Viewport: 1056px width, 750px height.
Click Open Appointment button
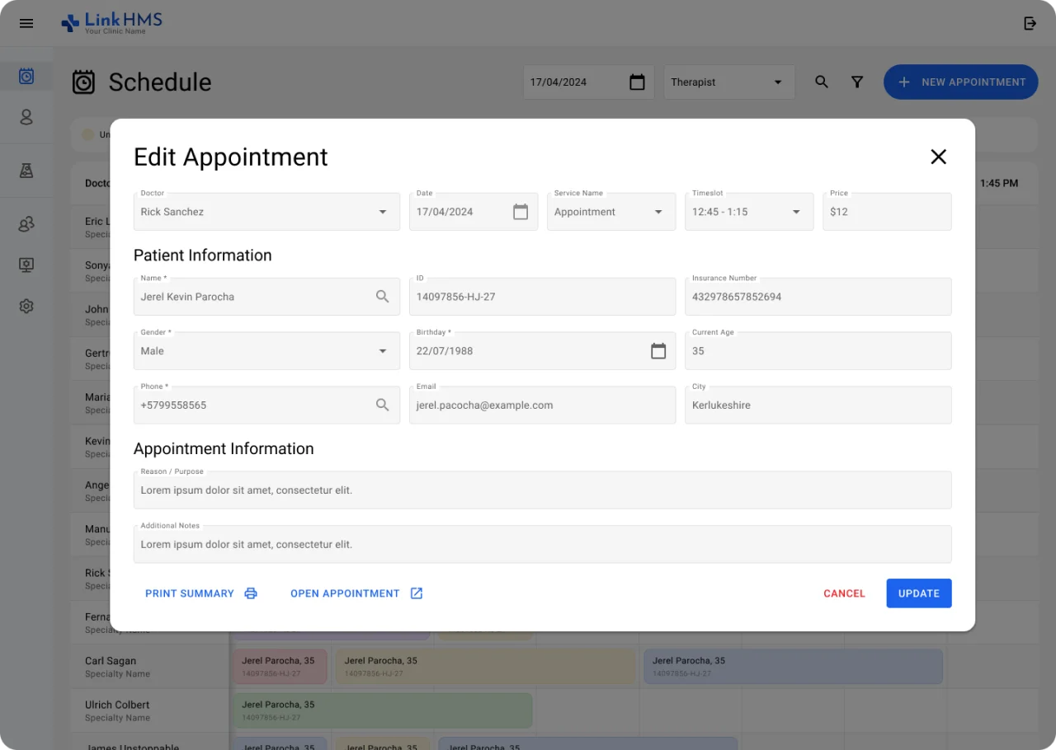click(356, 593)
